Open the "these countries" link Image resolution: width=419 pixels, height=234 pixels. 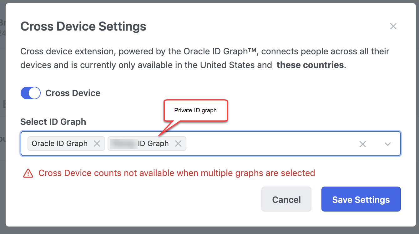pyautogui.click(x=310, y=65)
